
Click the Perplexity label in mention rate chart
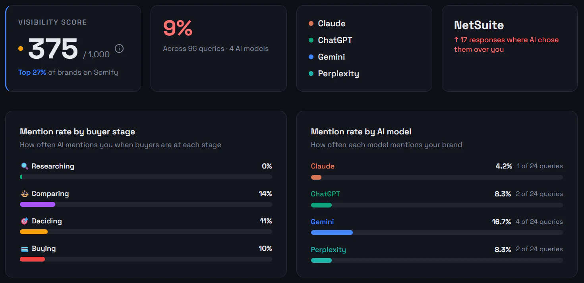point(328,250)
